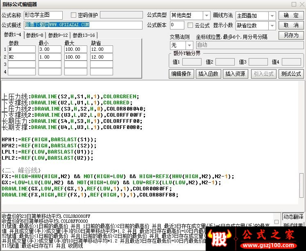Click the 编辑操作 button
Viewport: 306px width, 251px height.
point(181,74)
